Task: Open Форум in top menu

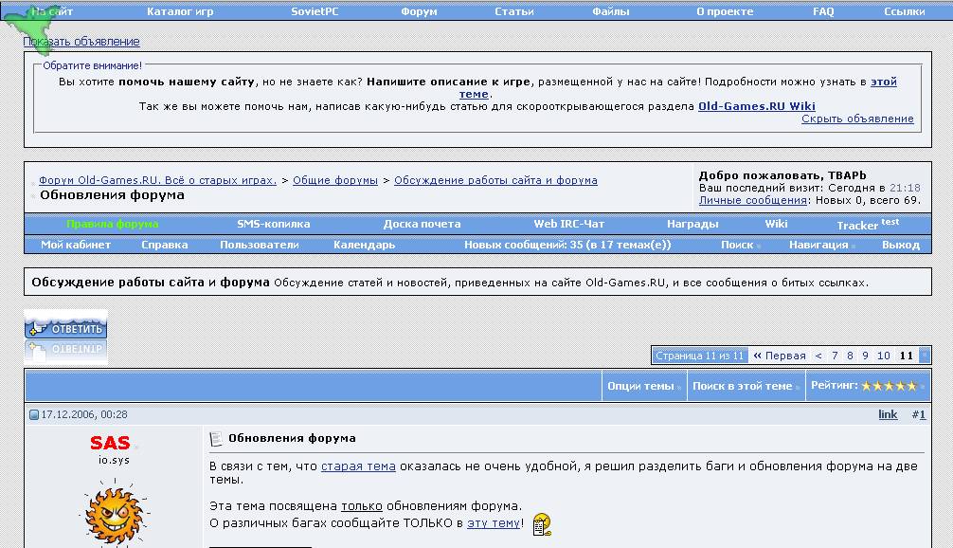Action: pos(419,11)
